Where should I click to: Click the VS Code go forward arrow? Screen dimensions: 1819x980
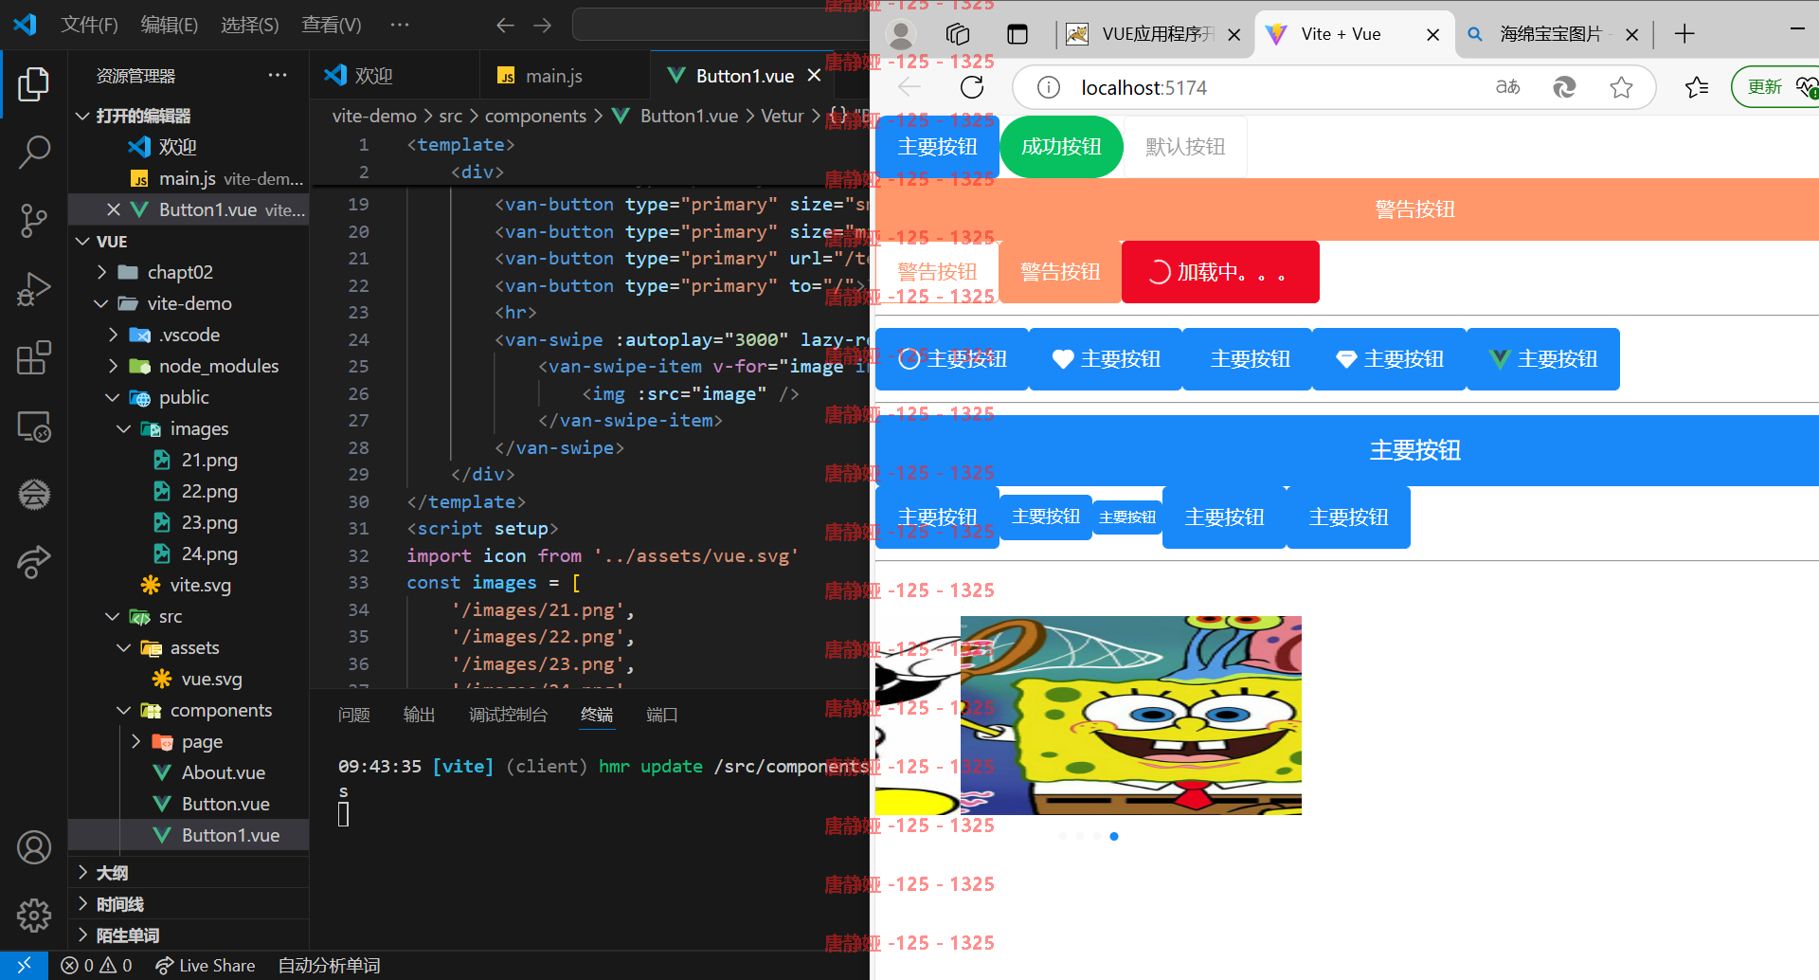(543, 25)
